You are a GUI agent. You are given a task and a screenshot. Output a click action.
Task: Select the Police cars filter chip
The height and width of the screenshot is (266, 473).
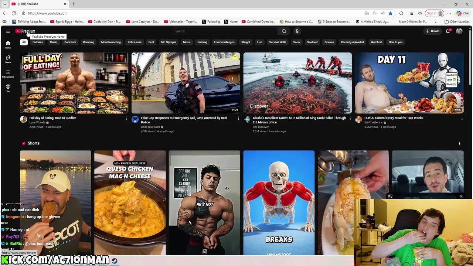click(135, 42)
